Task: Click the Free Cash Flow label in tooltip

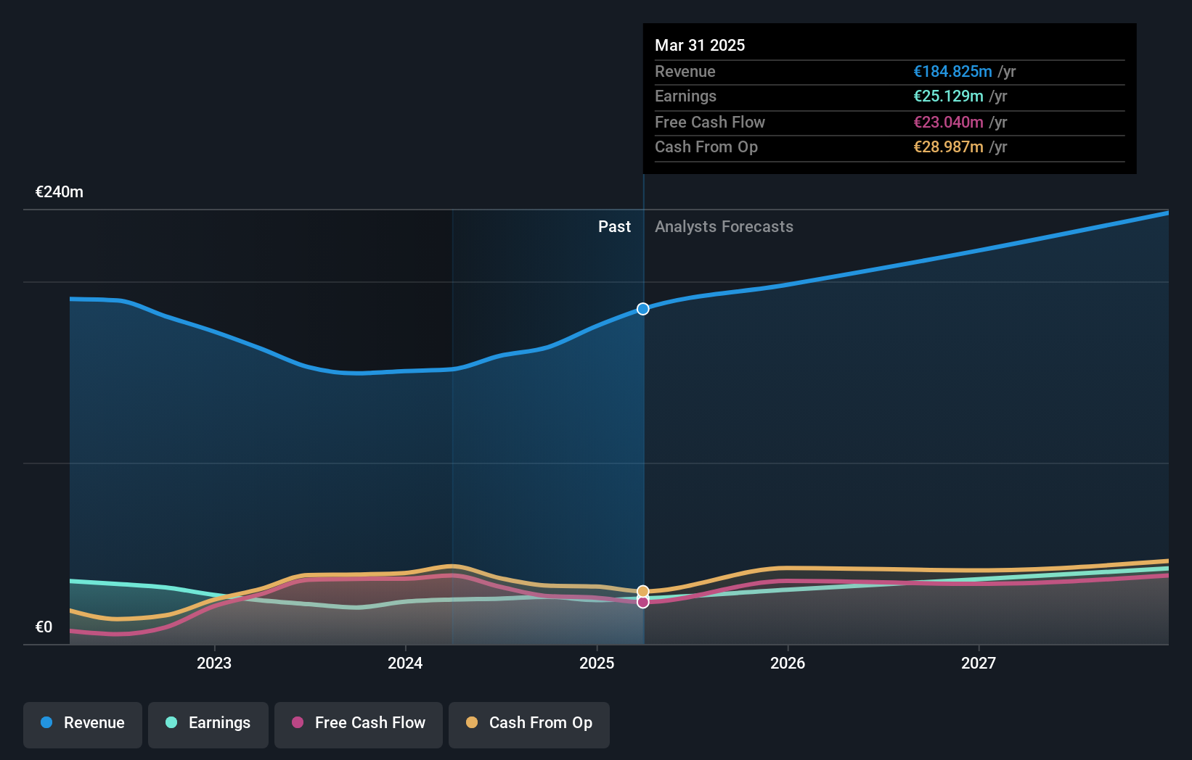Action: point(710,123)
